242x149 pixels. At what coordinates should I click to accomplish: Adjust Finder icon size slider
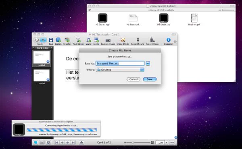pos(226,10)
